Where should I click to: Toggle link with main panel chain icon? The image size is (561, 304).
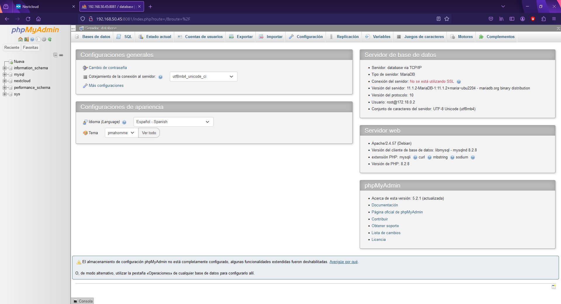click(61, 55)
